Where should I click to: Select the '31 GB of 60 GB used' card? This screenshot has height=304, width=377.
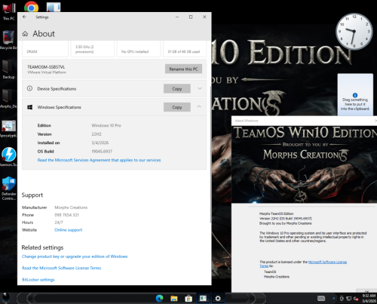[185, 49]
